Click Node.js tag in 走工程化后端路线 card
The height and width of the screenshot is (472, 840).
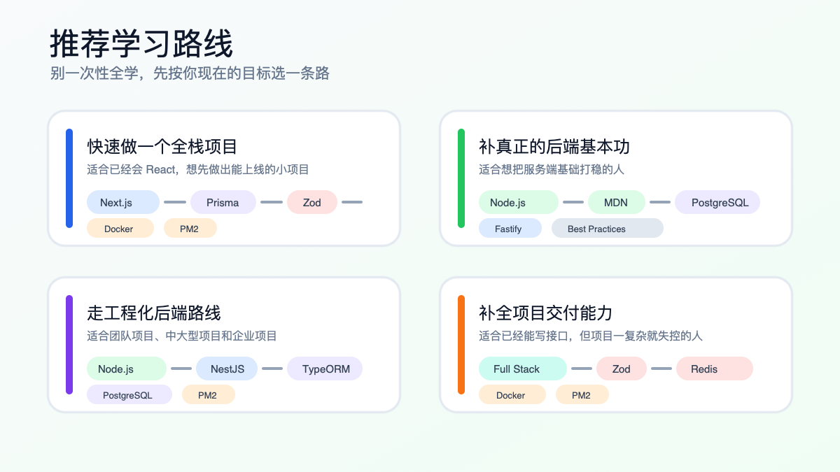127,369
